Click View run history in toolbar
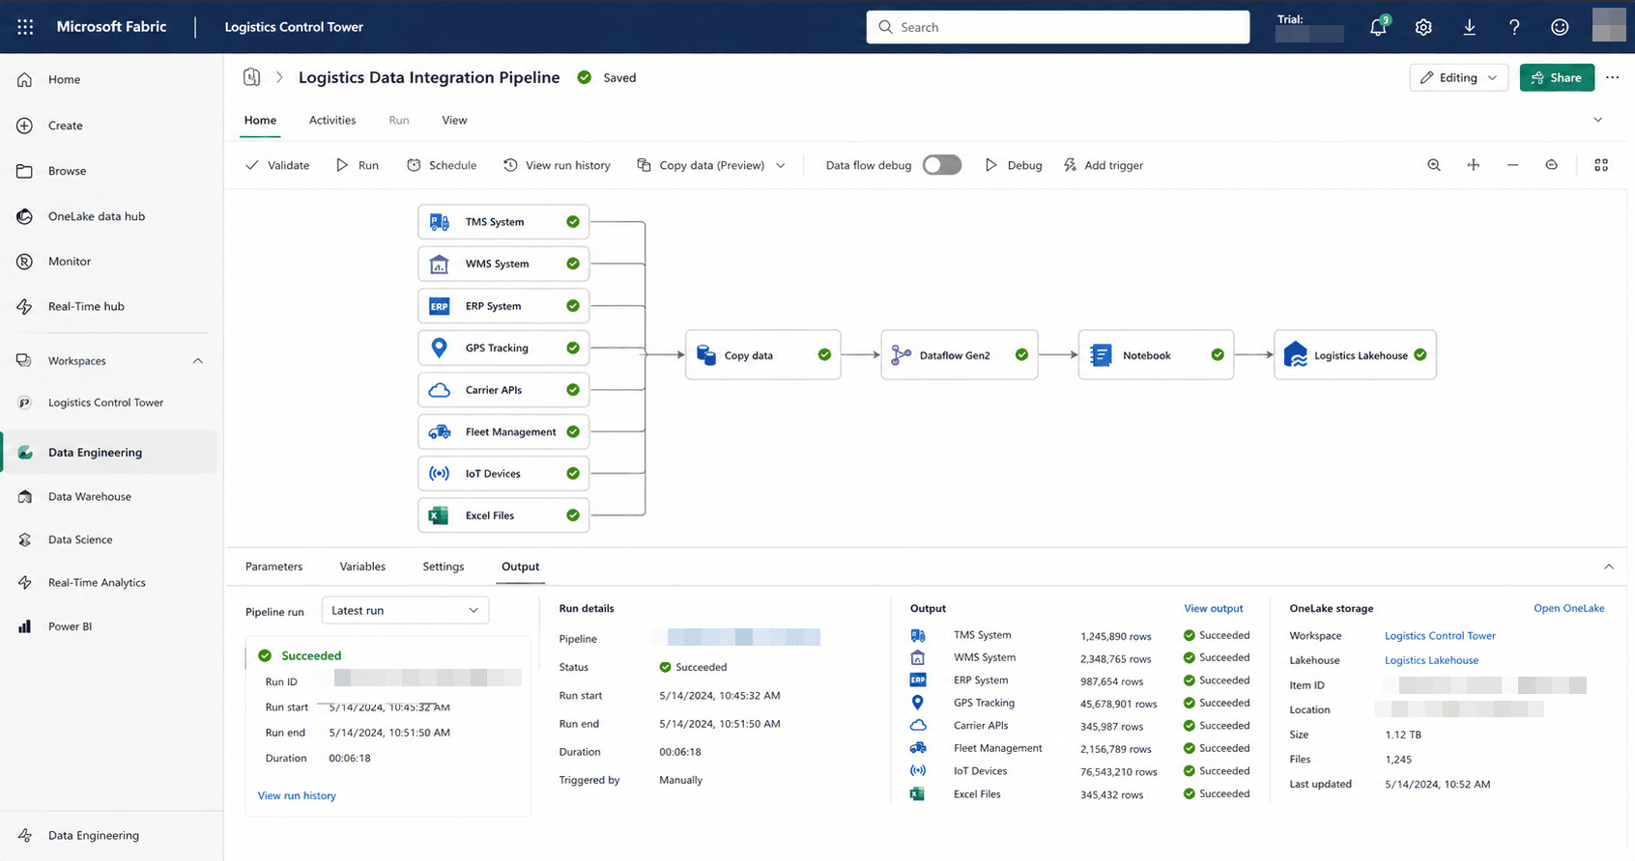Screen dimensions: 1635x861 (557, 165)
